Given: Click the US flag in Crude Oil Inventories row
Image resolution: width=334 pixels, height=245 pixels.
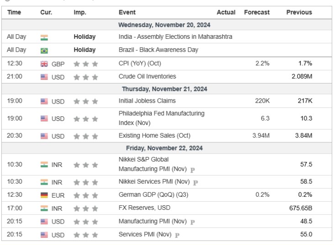Looking at the screenshot, I should (44, 77).
